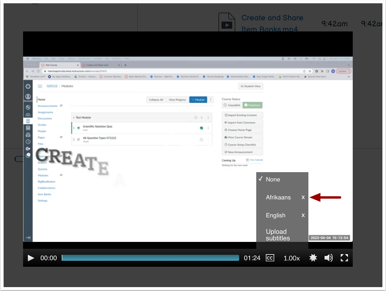Image resolution: width=386 pixels, height=291 pixels.
Task: Click the Student View button
Action: (251, 86)
